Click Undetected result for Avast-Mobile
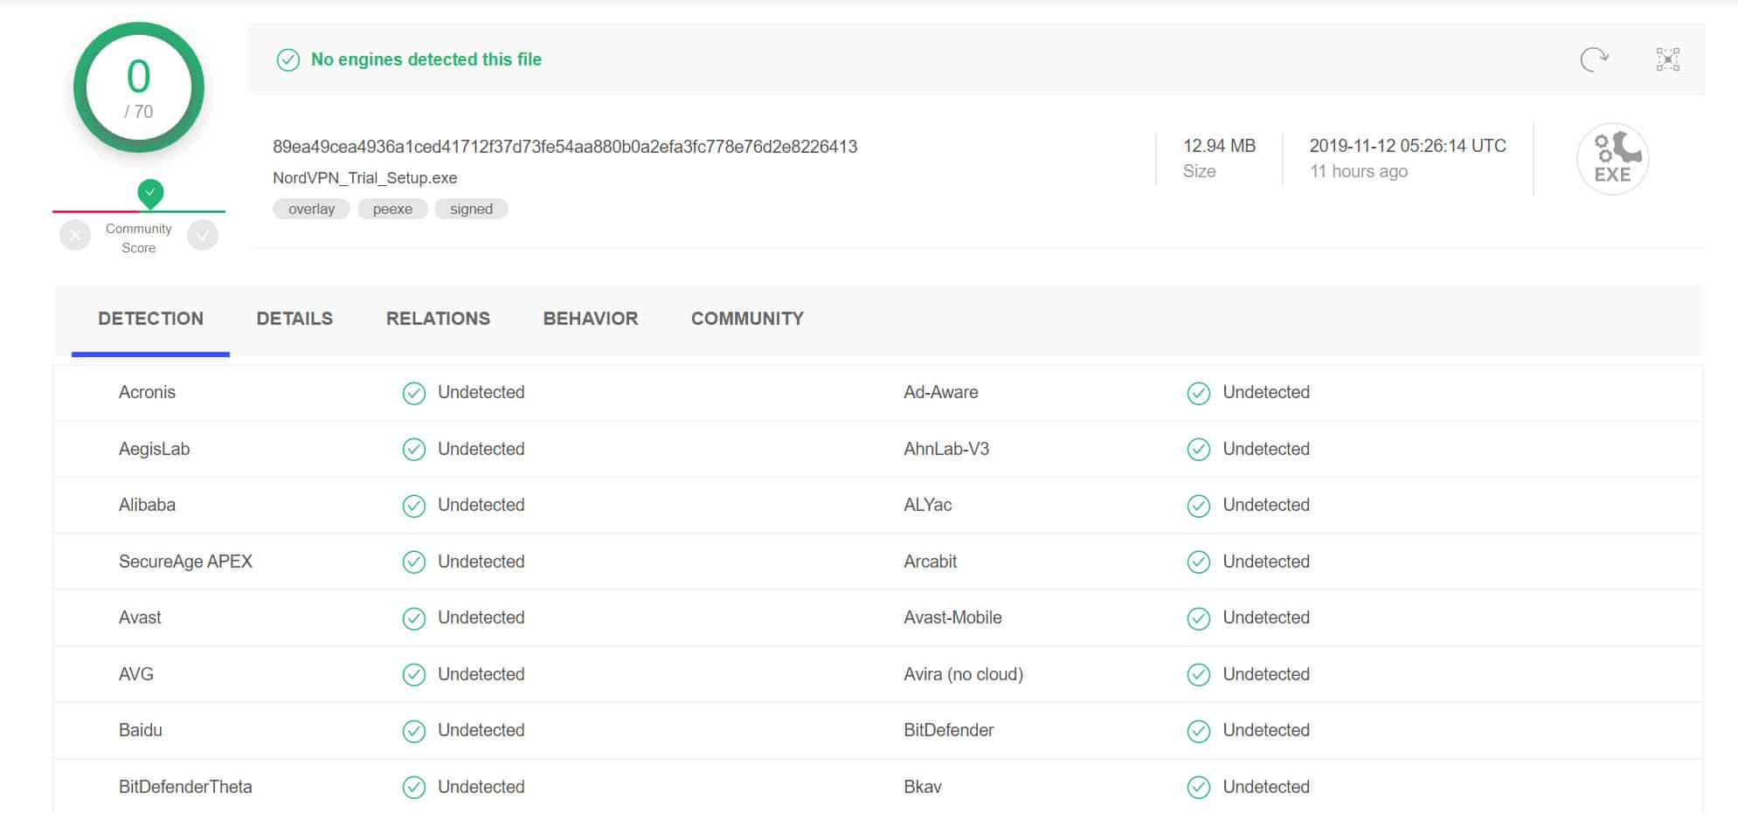1738x813 pixels. pos(1266,617)
